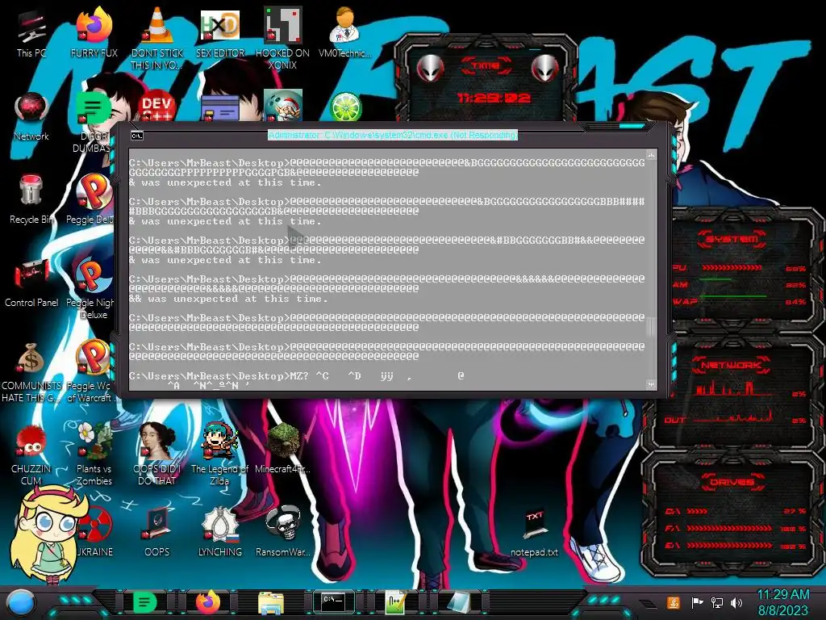Screen dimensions: 826x620
Task: Switch to the cmd window taskbar button
Action: [333, 601]
